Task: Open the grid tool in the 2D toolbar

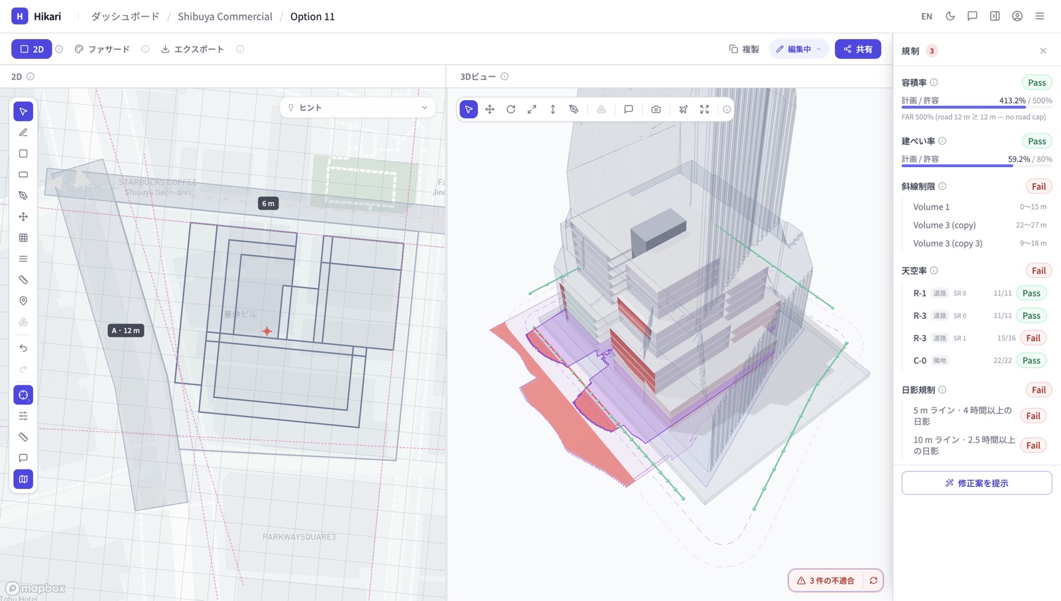Action: click(x=23, y=237)
